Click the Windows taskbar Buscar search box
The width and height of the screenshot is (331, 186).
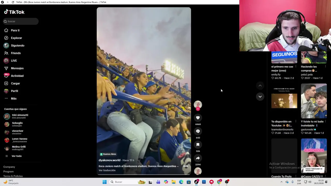click(127, 182)
